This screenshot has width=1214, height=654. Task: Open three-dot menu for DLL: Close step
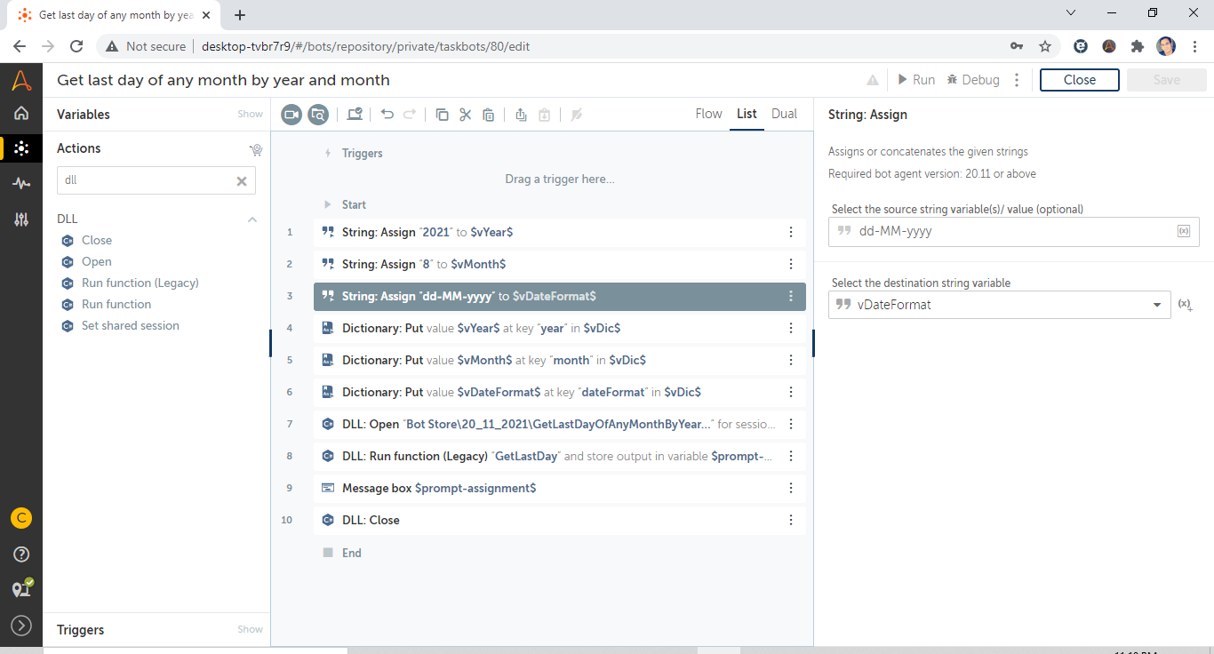click(791, 520)
